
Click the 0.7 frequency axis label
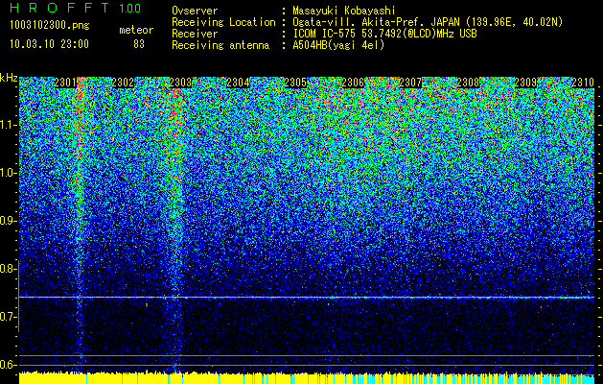coord(8,317)
